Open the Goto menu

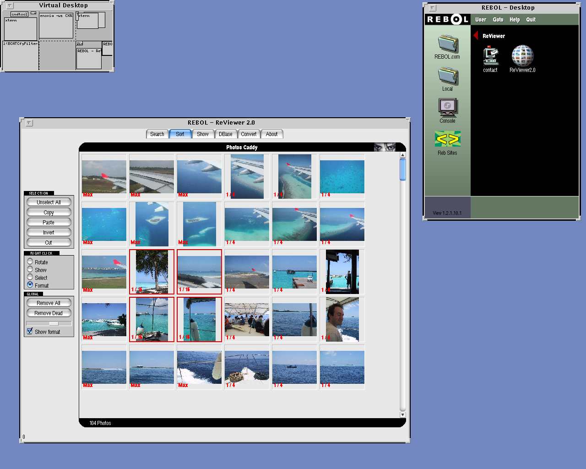(x=498, y=20)
